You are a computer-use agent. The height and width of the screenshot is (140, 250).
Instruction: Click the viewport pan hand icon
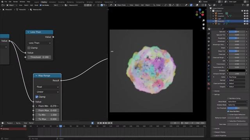[x=204, y=24]
